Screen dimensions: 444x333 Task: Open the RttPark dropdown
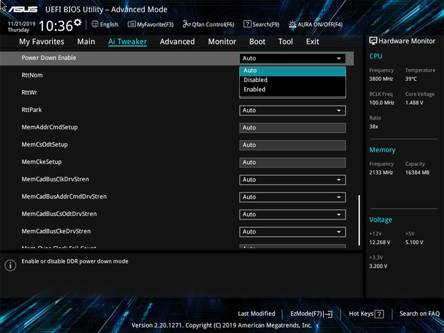292,110
